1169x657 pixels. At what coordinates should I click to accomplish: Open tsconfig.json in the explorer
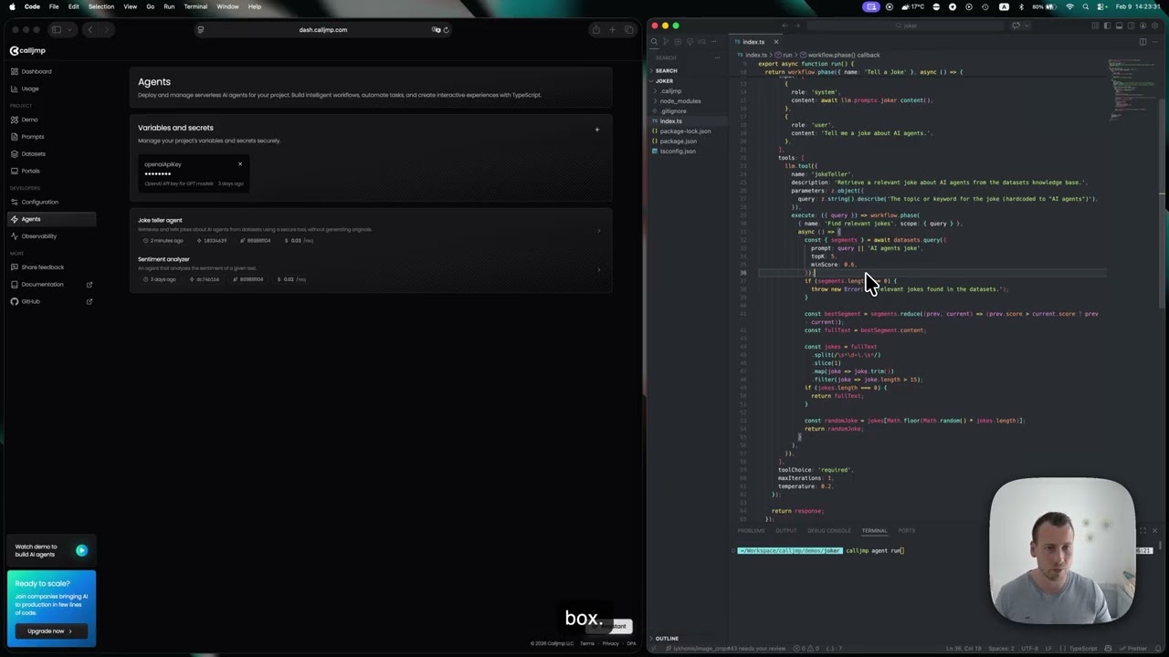689,151
